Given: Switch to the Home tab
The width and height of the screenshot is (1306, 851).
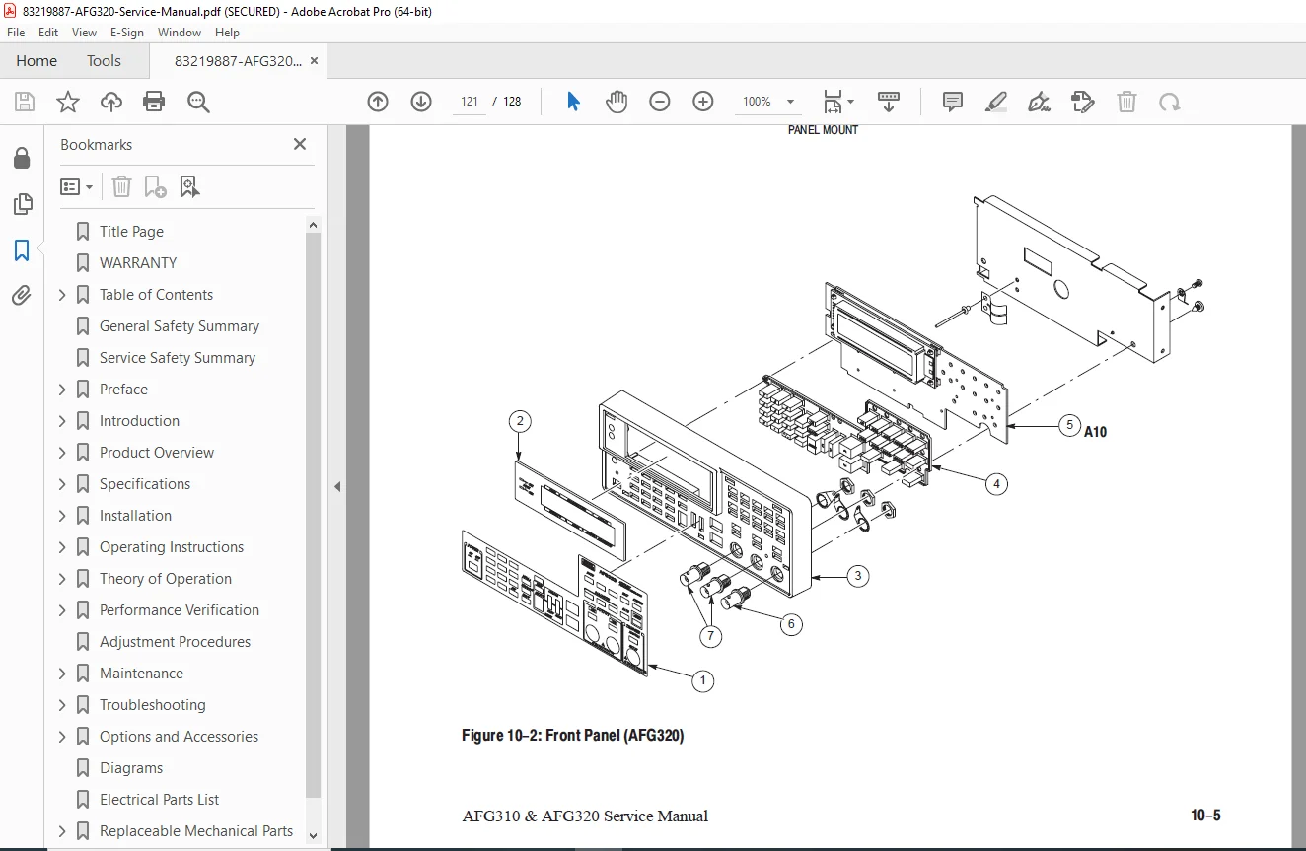Looking at the screenshot, I should click(x=36, y=61).
